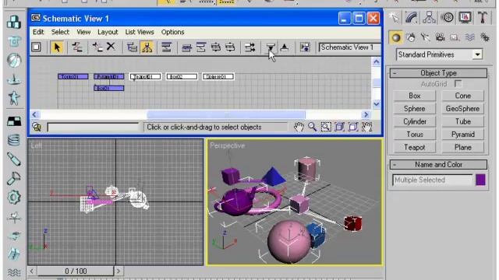
Task: Switch to the Display command panel tab
Action: [x=465, y=17]
